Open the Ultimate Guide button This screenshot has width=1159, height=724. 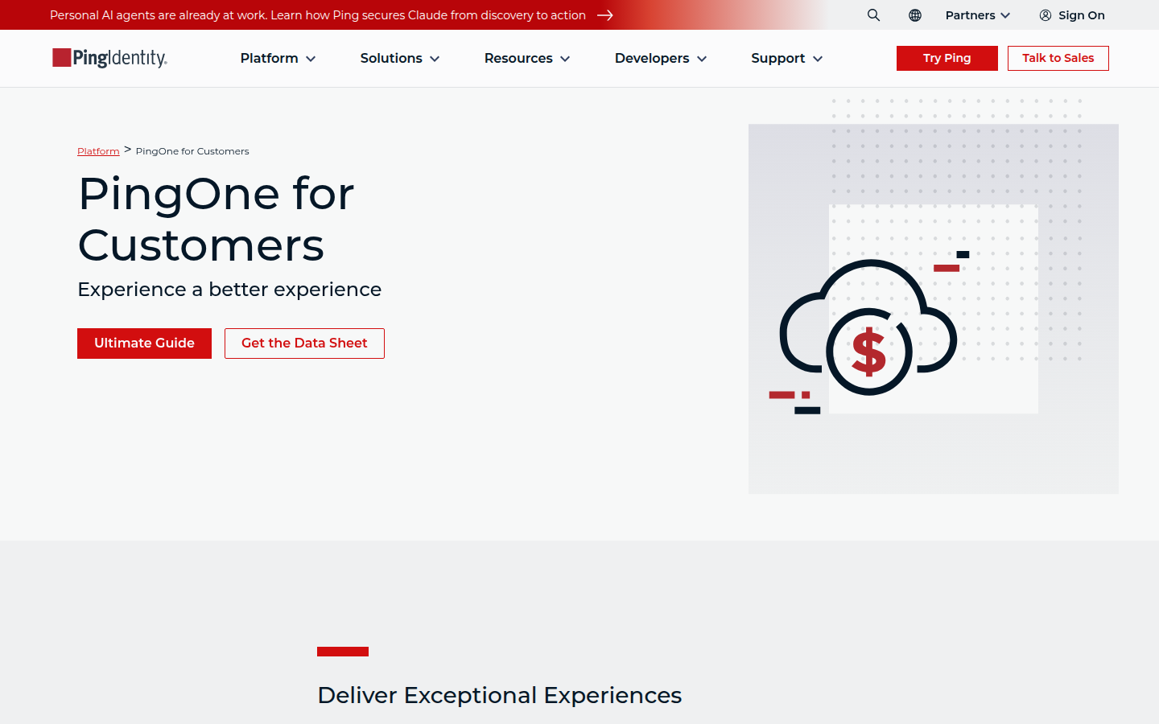coord(144,343)
